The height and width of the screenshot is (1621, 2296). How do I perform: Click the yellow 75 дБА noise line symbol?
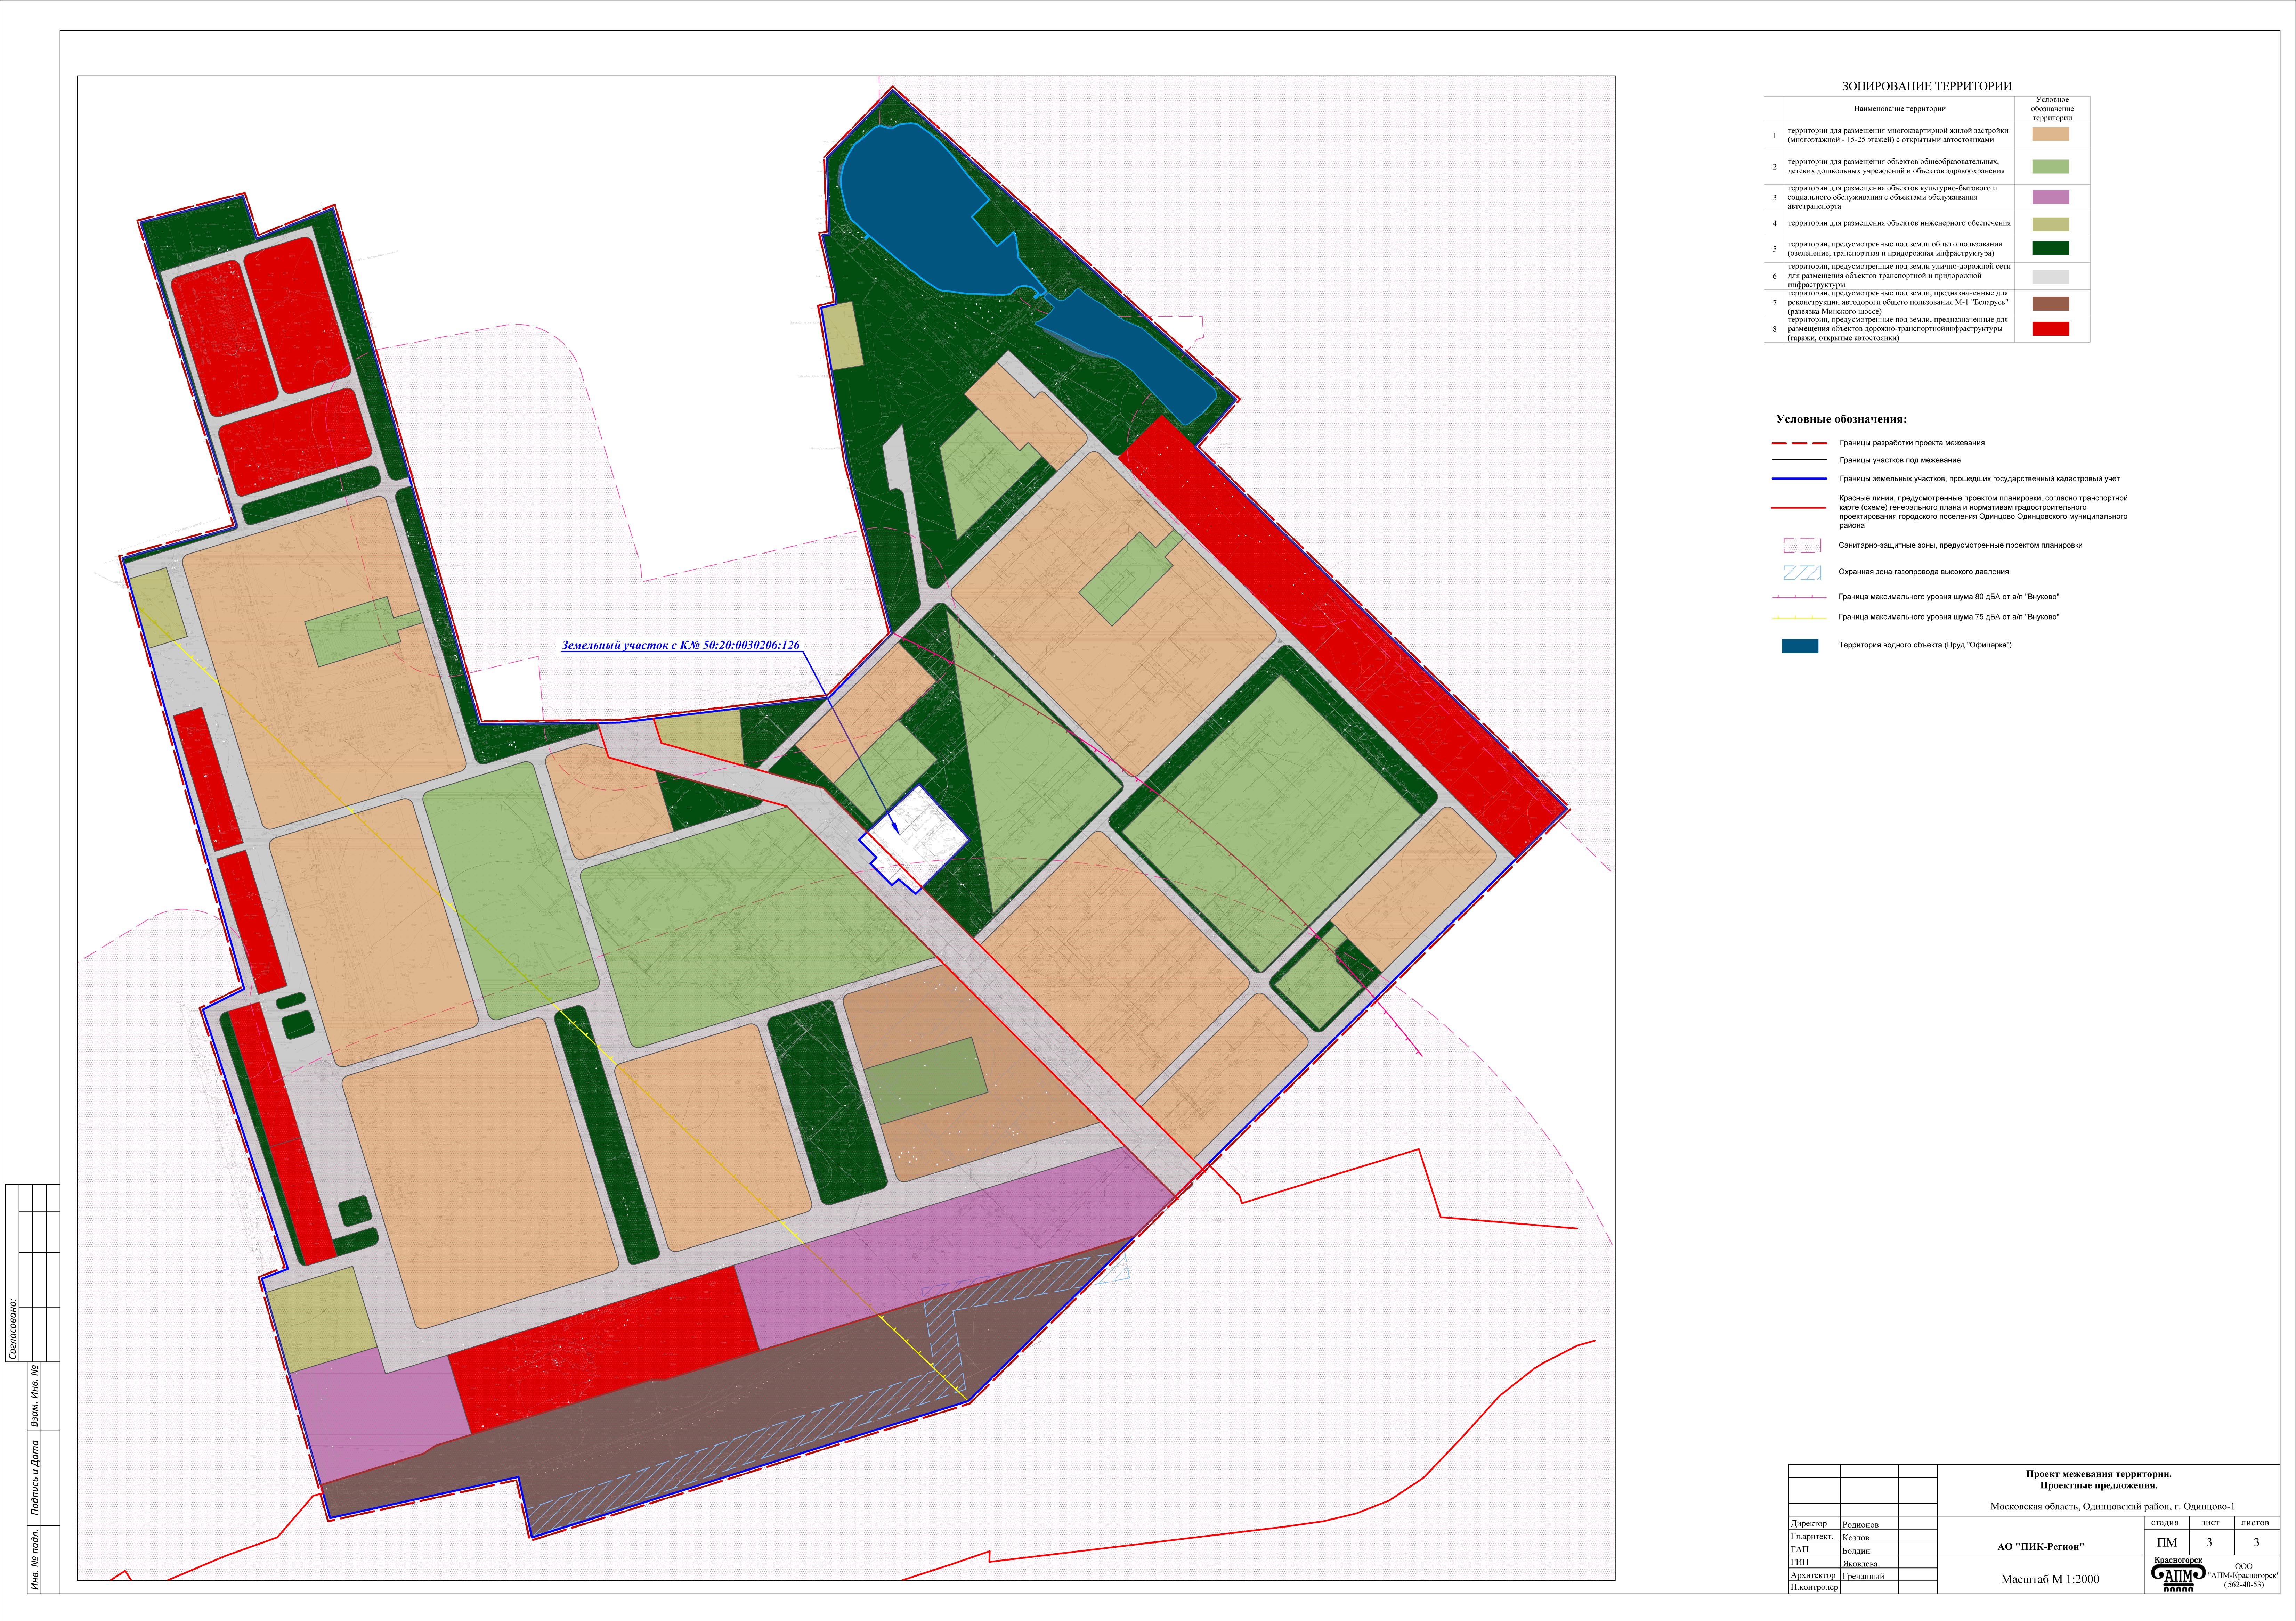(1799, 617)
